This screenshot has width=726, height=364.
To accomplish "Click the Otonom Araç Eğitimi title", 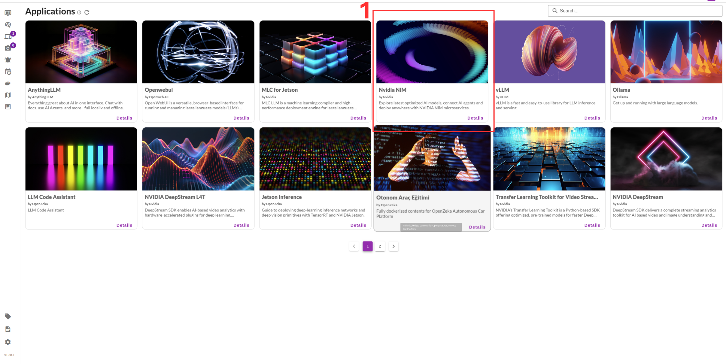I will pyautogui.click(x=403, y=198).
